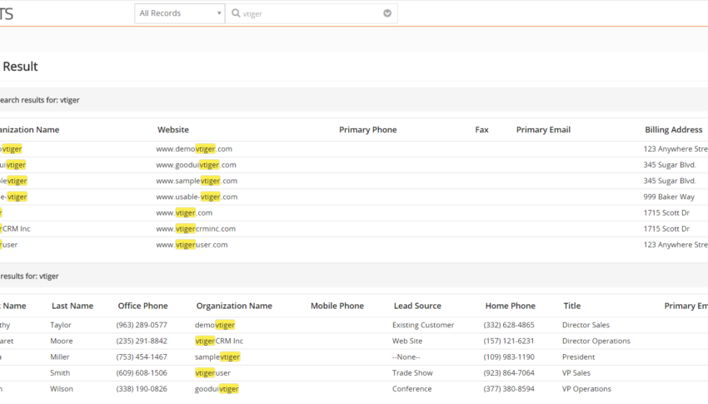Click Director Operations title cell
The image size is (708, 404).
coord(596,342)
